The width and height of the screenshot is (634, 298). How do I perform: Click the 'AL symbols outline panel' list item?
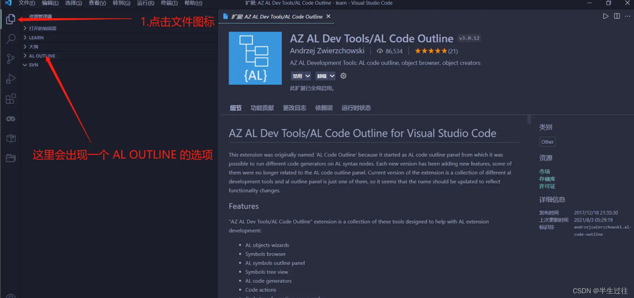tap(275, 263)
